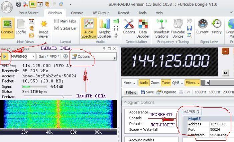Organise the filters

click(x=166, y=92)
